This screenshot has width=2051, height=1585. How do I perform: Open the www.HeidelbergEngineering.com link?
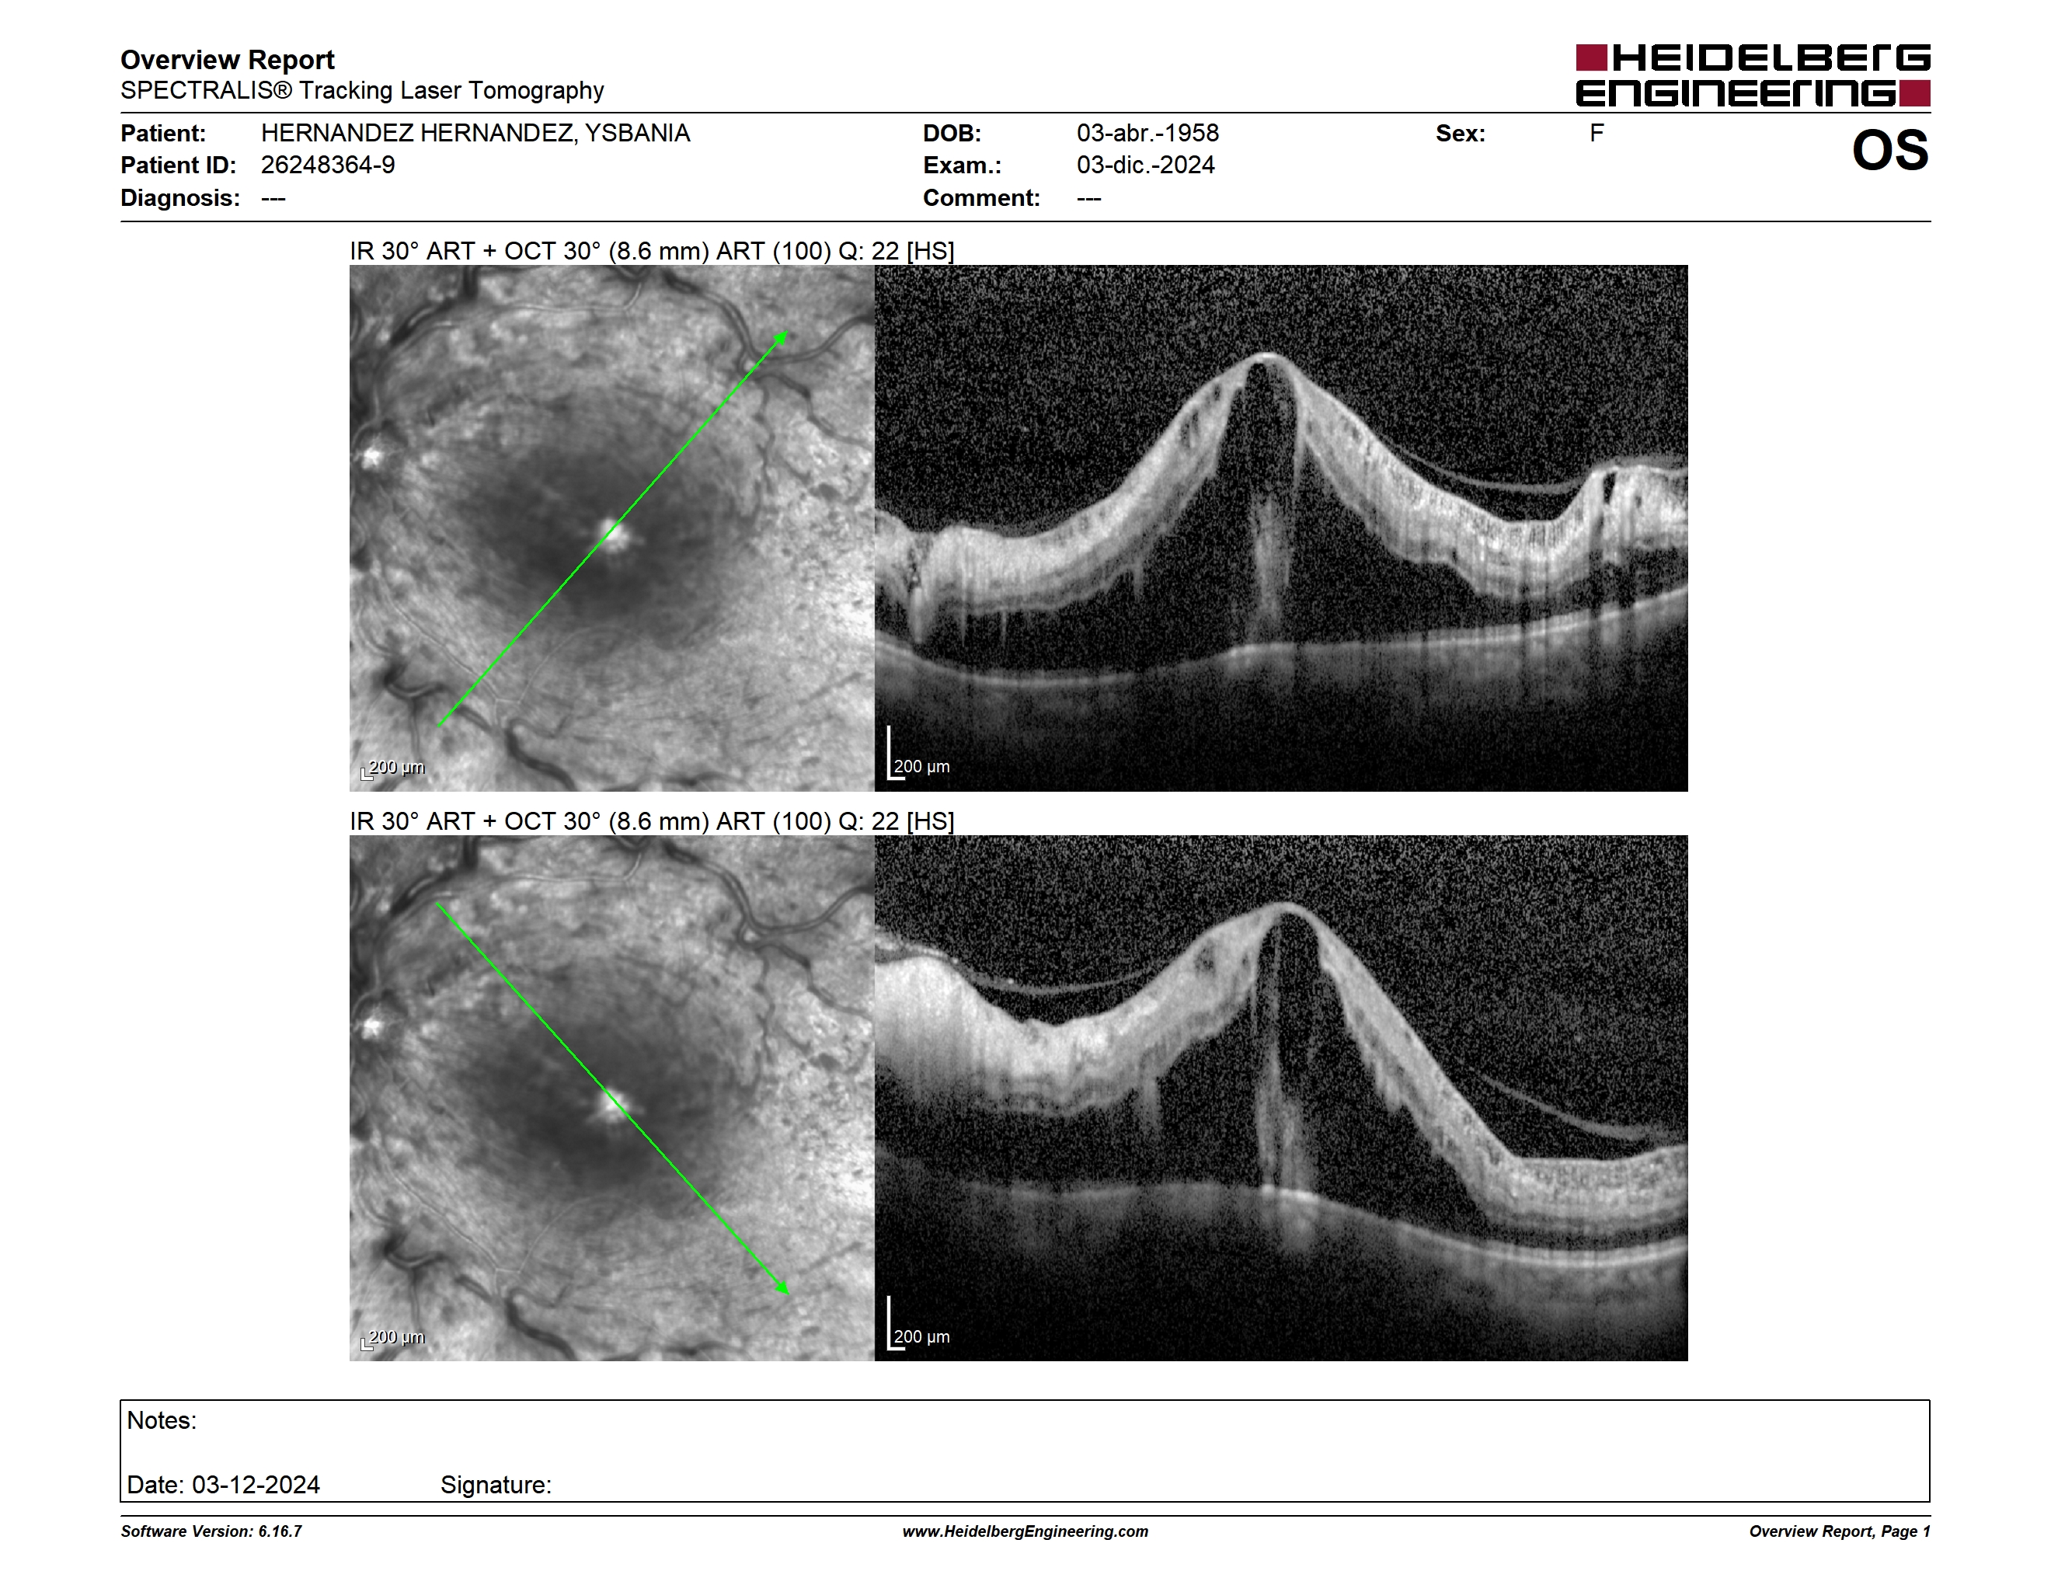[x=1025, y=1531]
